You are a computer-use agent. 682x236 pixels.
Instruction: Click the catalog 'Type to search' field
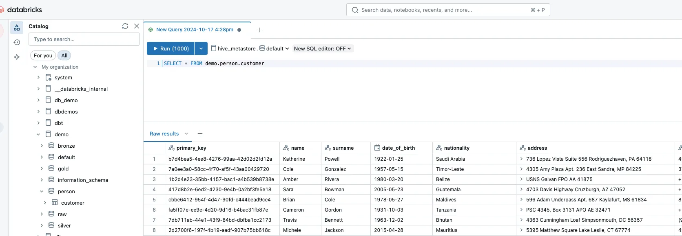coord(84,39)
